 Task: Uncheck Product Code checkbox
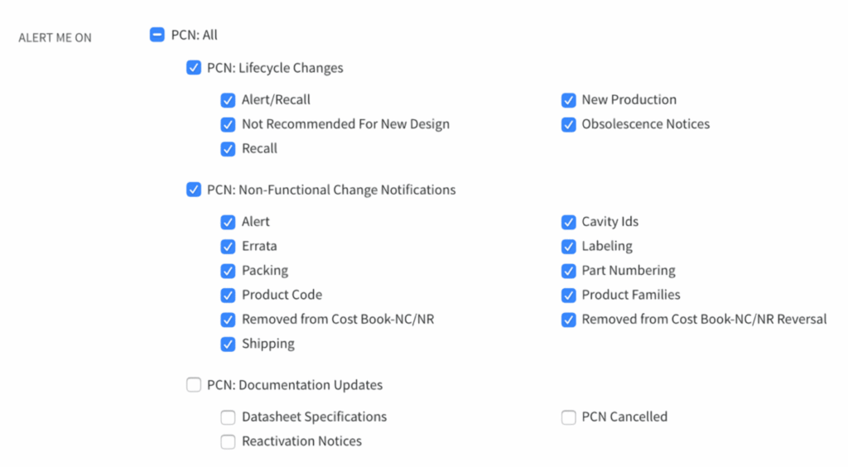[x=228, y=296]
